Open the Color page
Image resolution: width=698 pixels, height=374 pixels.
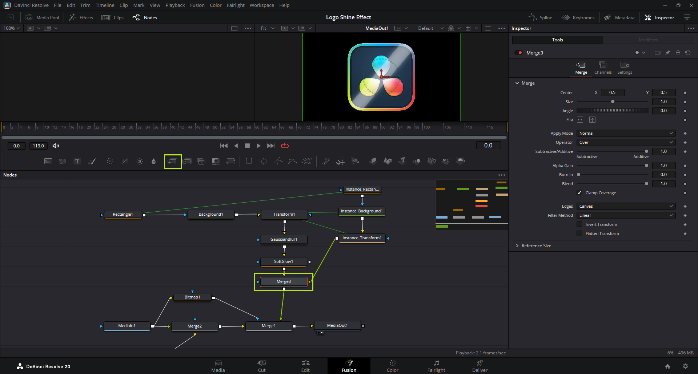point(392,366)
